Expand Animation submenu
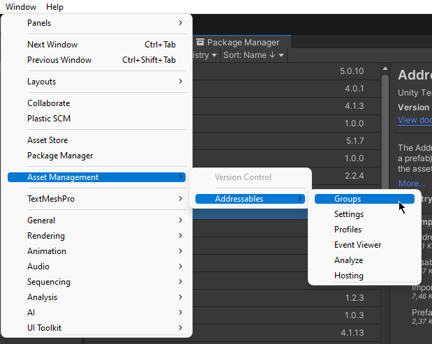Viewport: 432px width, 344px height. click(97, 251)
